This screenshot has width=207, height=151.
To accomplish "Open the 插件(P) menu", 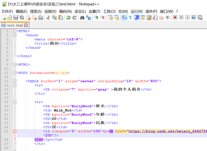I will point(151,12).
